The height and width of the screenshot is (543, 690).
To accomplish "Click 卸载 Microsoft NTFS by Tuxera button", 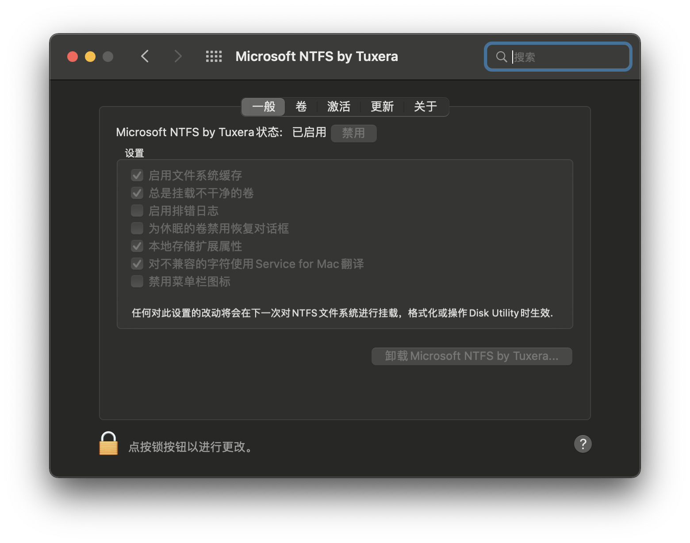I will (471, 356).
